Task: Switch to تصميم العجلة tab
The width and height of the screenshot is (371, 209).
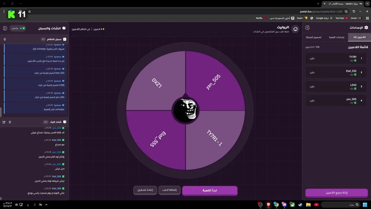Action: tap(314, 37)
